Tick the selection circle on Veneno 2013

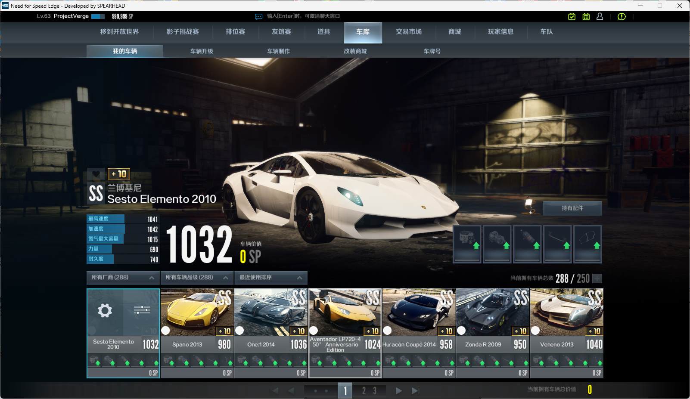[x=535, y=331]
